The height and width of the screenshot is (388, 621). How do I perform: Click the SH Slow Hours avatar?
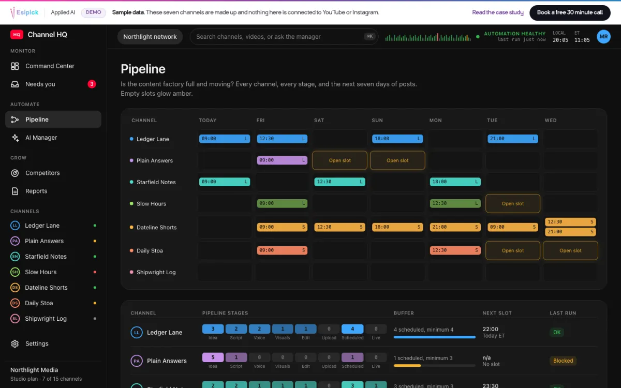pos(15,272)
